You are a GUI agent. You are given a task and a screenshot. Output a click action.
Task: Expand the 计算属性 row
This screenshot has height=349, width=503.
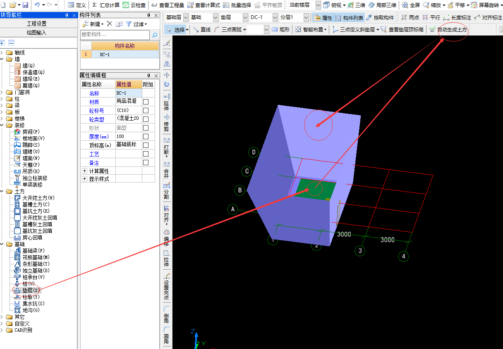[x=85, y=171]
